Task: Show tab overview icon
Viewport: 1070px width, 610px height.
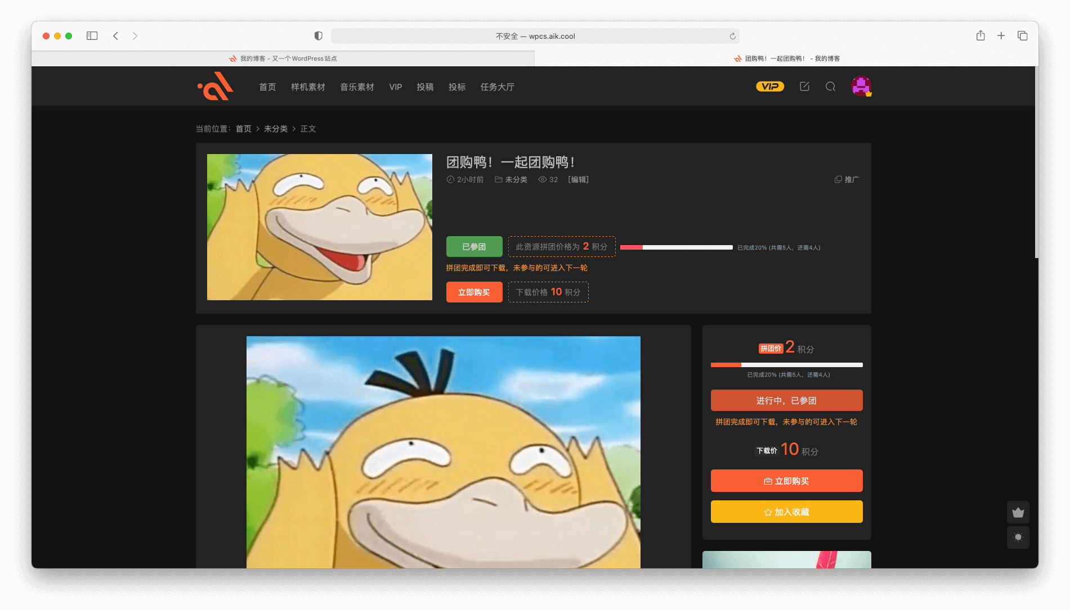Action: coord(1022,35)
